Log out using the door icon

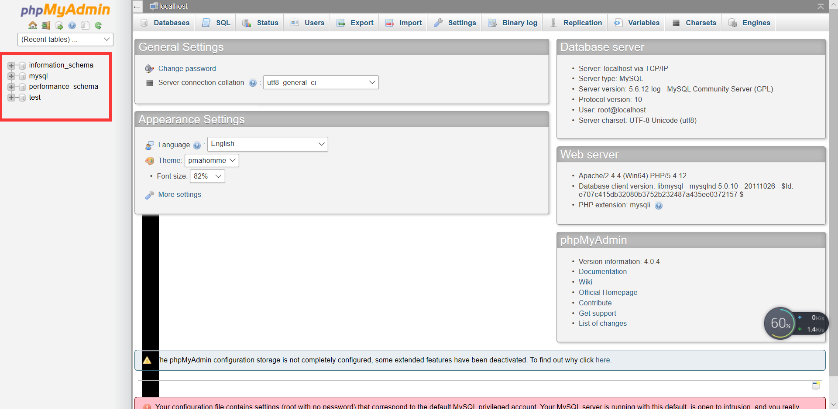(x=46, y=25)
